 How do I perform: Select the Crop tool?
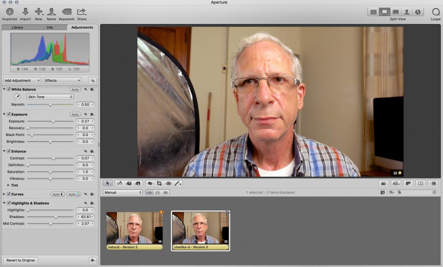point(159,183)
